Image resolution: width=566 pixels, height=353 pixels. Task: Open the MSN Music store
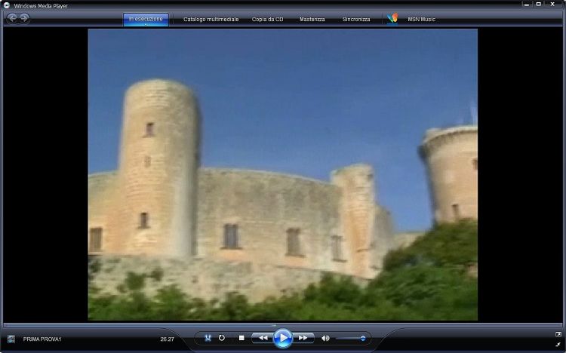422,19
